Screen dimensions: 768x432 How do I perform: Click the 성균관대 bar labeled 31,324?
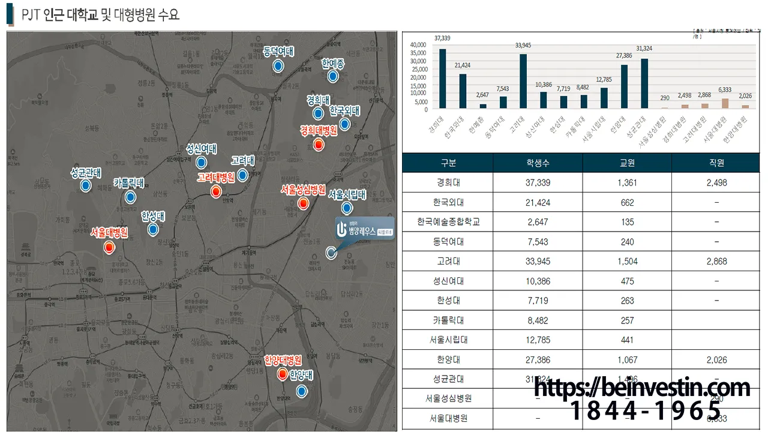point(644,83)
